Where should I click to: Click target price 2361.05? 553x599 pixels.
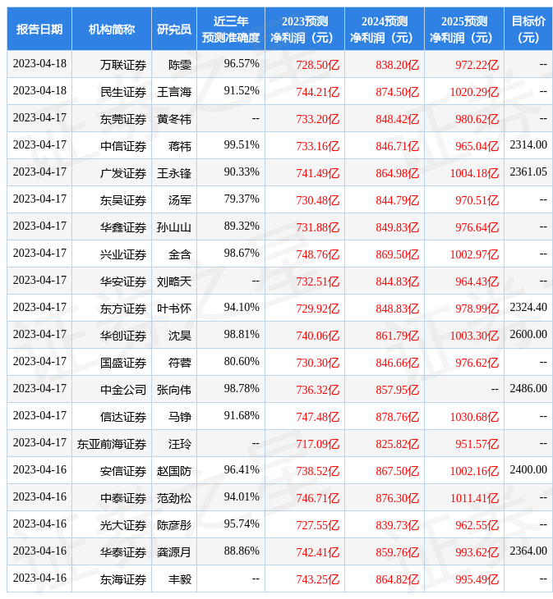[528, 171]
